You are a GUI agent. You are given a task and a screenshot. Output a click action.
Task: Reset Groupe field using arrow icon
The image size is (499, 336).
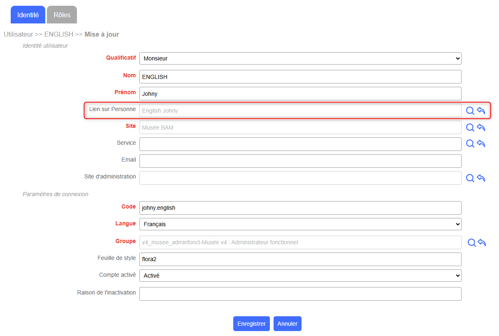point(482,243)
